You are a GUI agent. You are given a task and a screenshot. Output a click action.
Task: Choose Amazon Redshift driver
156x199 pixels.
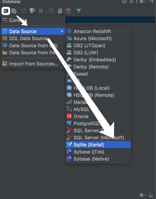click(x=98, y=31)
